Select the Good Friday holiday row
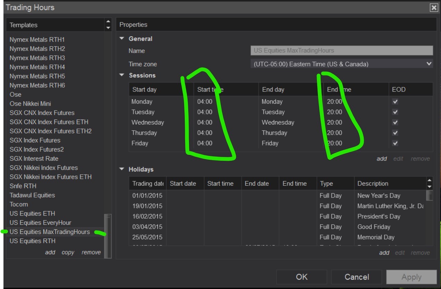Screen dimensions: 441x289 click(277, 227)
